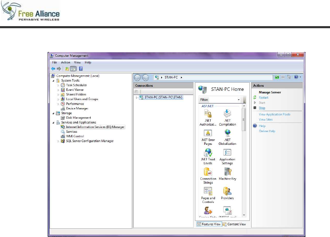Click the Stop server action
The height and width of the screenshot is (237, 330).
click(x=262, y=108)
